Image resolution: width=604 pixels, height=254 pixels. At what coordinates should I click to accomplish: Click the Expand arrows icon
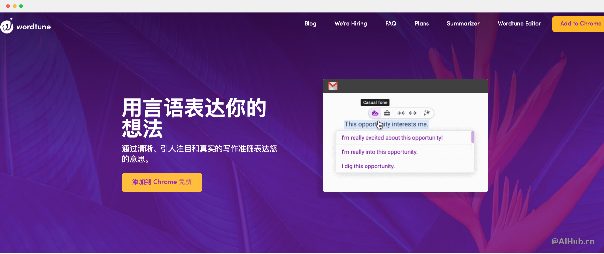[x=412, y=113]
